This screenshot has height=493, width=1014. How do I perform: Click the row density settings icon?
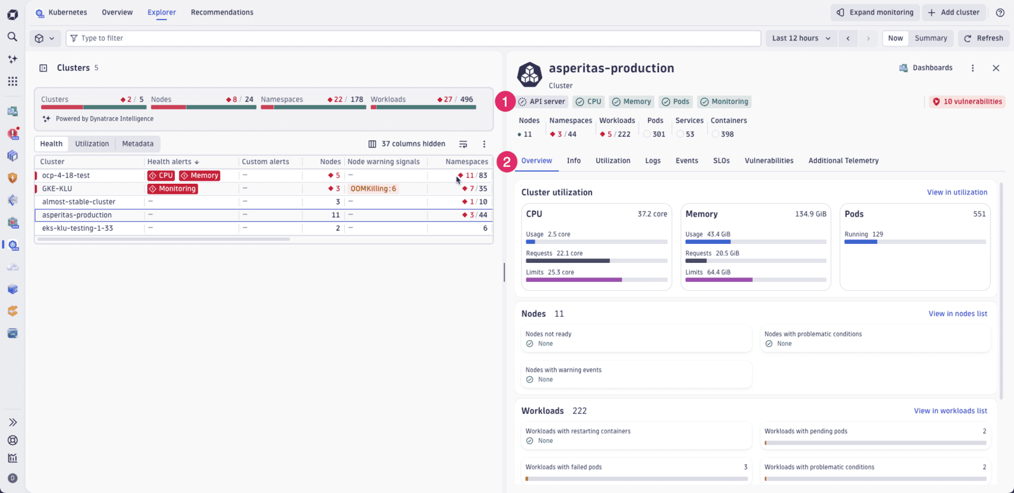tap(463, 144)
